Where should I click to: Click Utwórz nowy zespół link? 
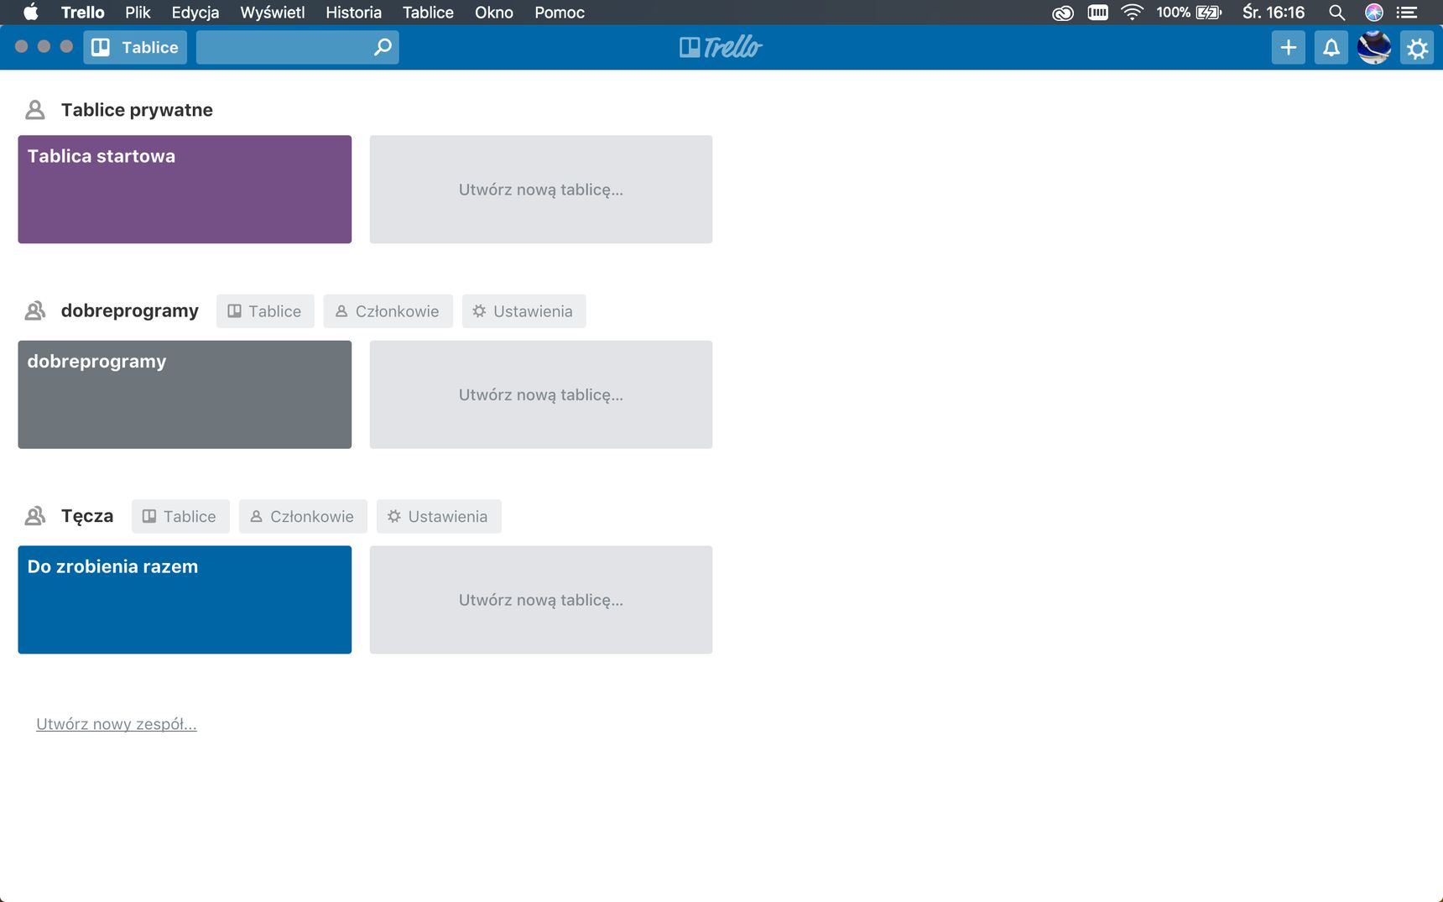[117, 724]
